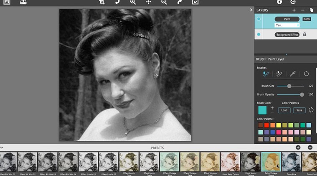Click the zoom out magnifier icon

pyautogui.click(x=164, y=2)
